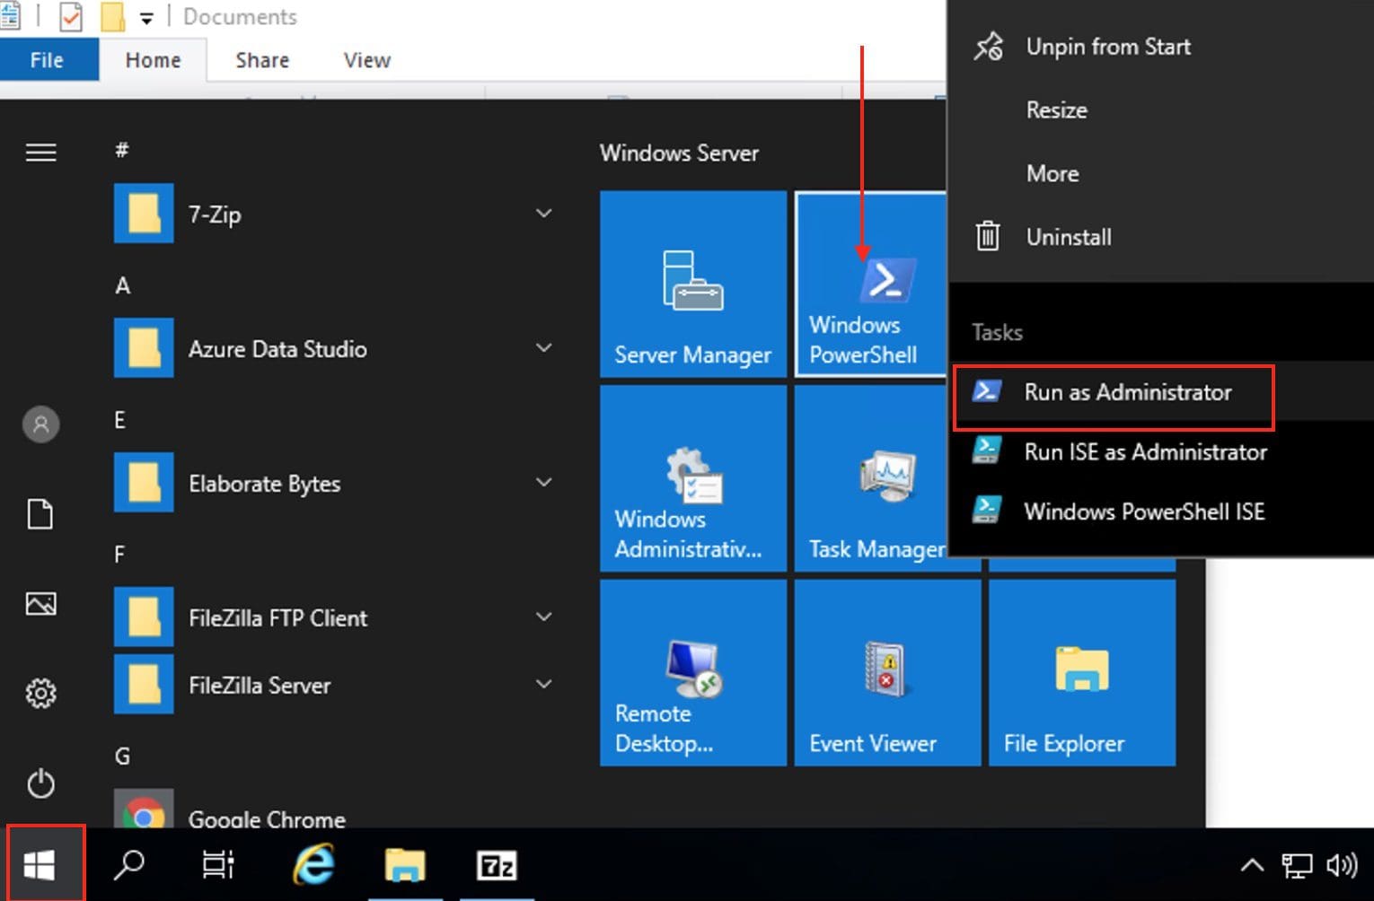Launch Internet Explorer from the taskbar
This screenshot has width=1374, height=901.
click(x=314, y=866)
